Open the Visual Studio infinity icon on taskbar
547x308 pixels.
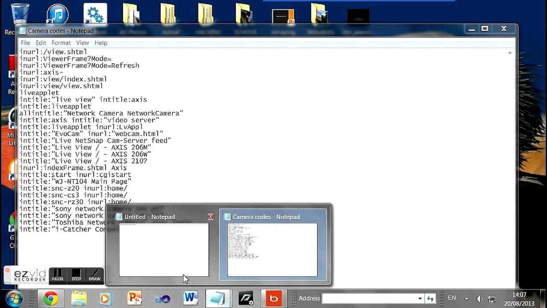162,299
